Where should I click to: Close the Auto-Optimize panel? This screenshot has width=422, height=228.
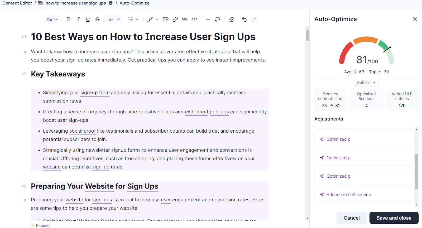click(x=415, y=19)
